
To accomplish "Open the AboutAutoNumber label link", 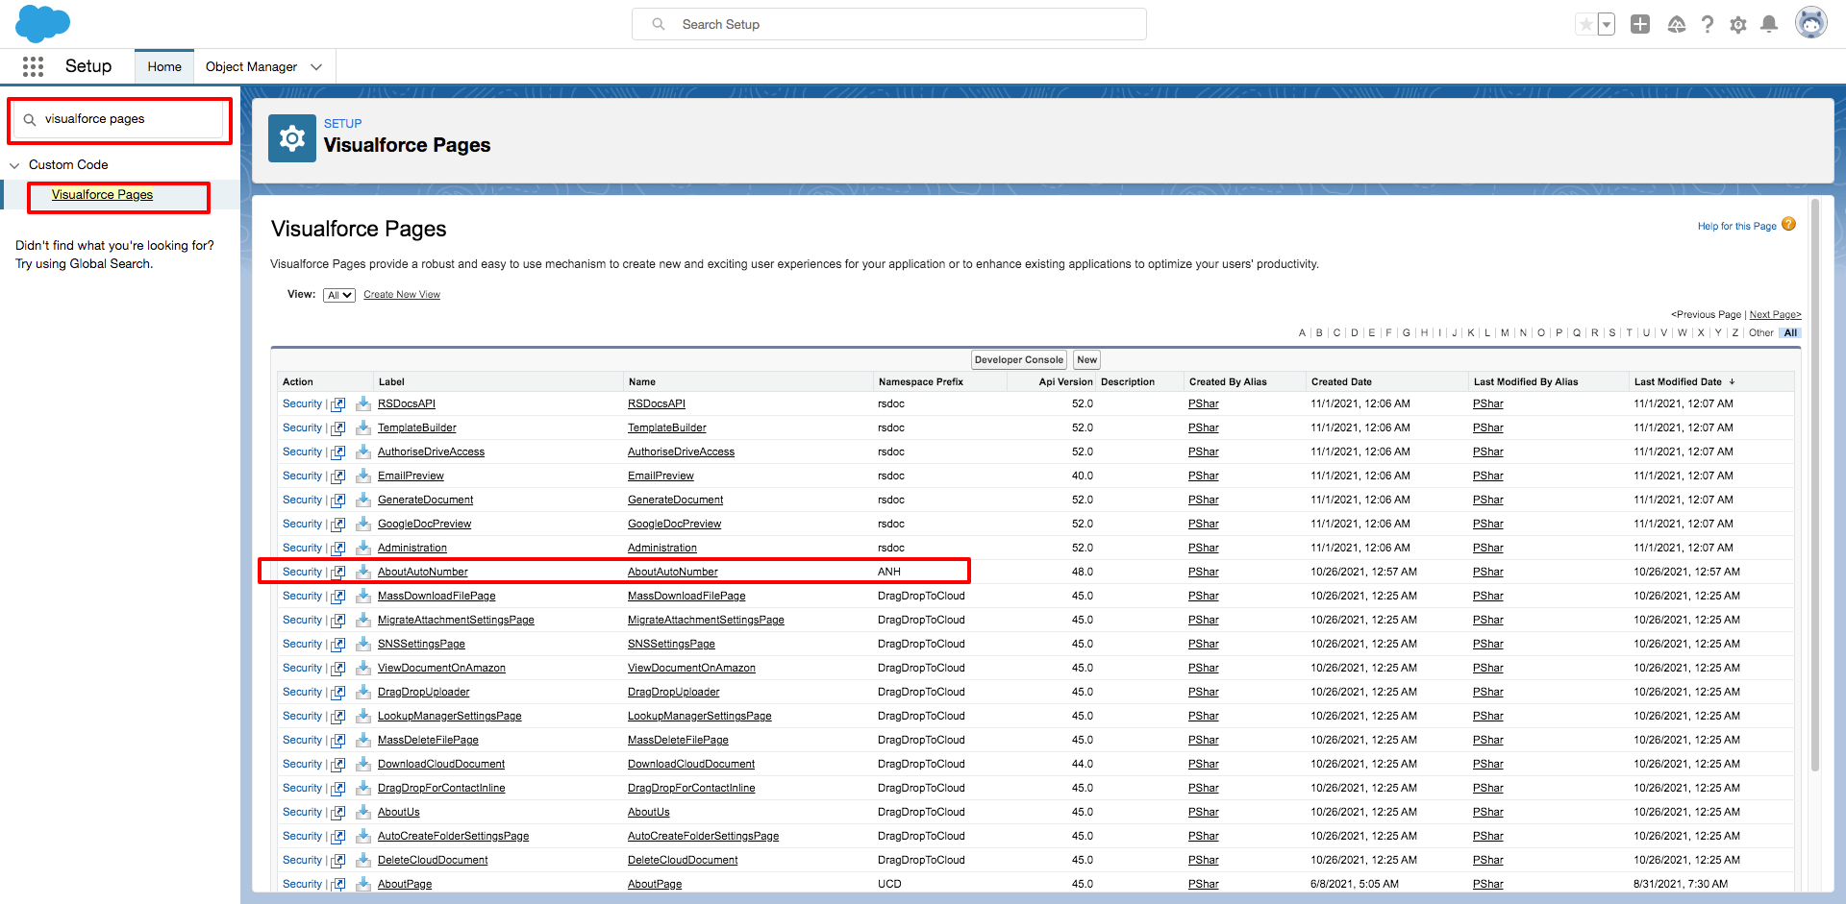I will pos(422,572).
